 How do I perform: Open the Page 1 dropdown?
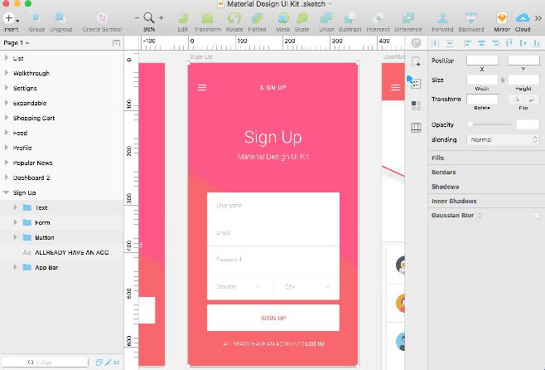click(17, 43)
